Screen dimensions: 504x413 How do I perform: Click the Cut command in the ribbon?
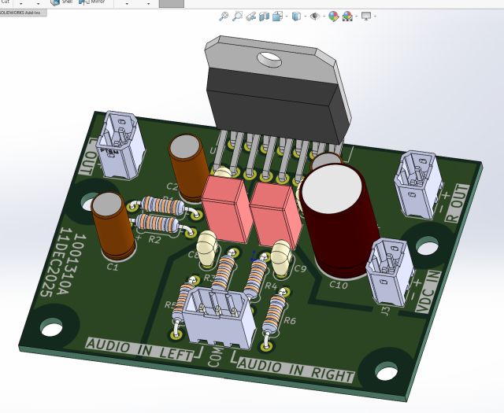coord(6,2)
